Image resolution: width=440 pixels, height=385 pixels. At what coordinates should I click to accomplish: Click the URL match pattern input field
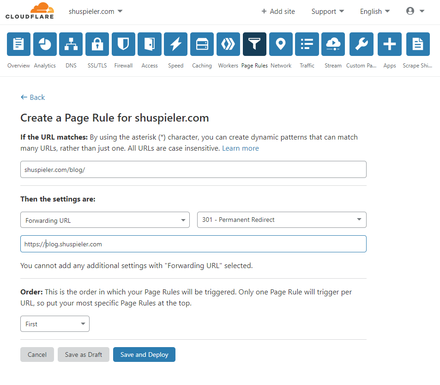coord(193,170)
